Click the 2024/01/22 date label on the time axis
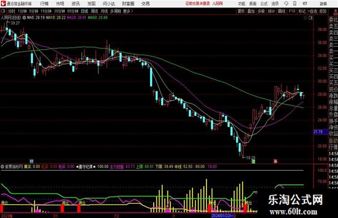 (223, 215)
